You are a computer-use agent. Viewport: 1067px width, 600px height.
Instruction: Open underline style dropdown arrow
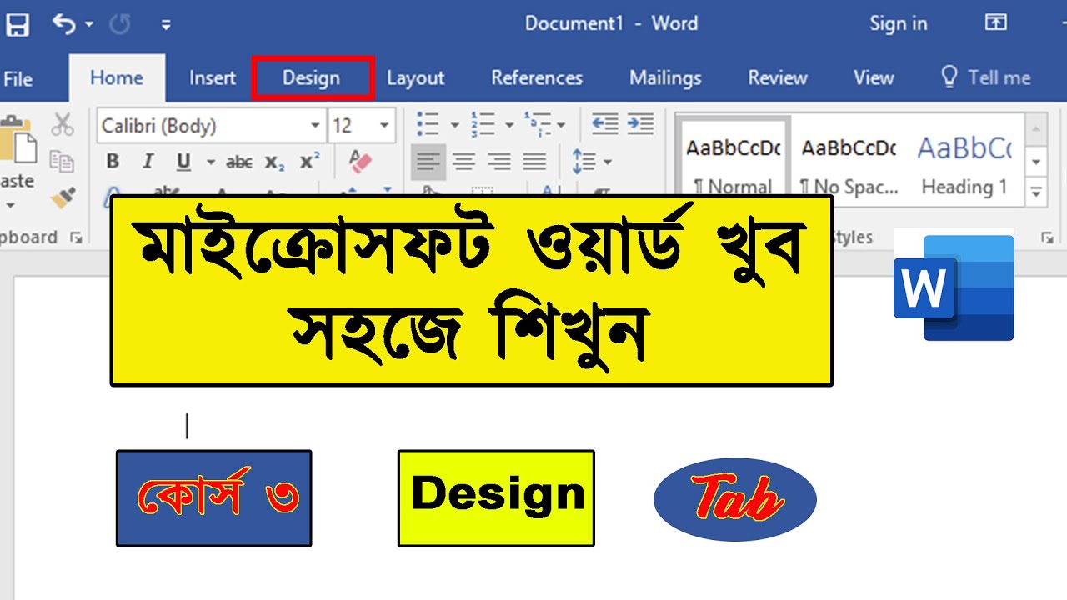[x=211, y=162]
